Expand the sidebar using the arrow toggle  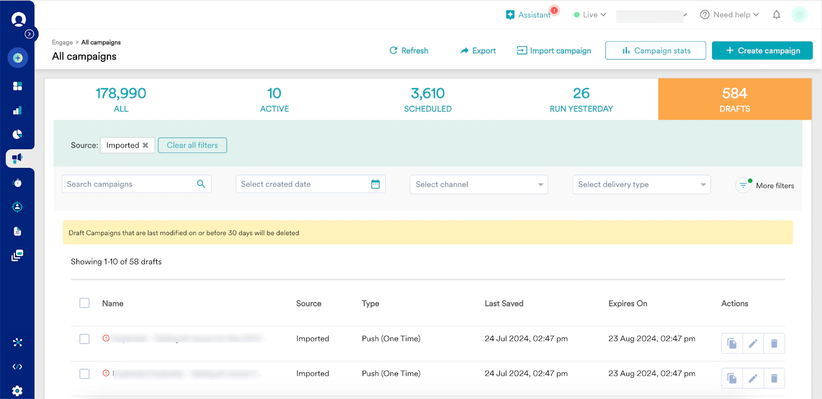(29, 34)
